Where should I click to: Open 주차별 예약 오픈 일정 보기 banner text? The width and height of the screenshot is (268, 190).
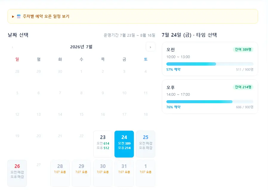46,16
